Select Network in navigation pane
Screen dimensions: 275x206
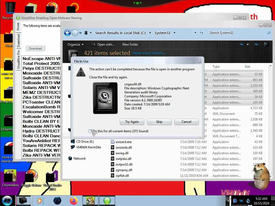click(x=77, y=158)
